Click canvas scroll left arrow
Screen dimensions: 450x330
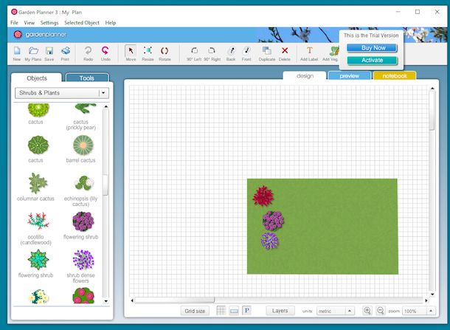click(132, 300)
